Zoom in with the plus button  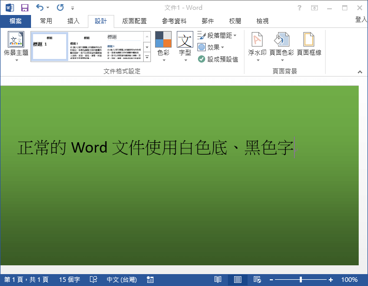point(331,280)
